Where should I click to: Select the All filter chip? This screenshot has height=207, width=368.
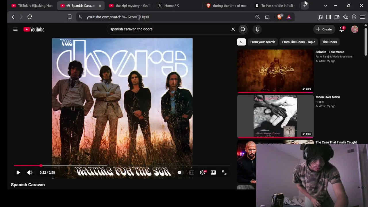tap(241, 42)
